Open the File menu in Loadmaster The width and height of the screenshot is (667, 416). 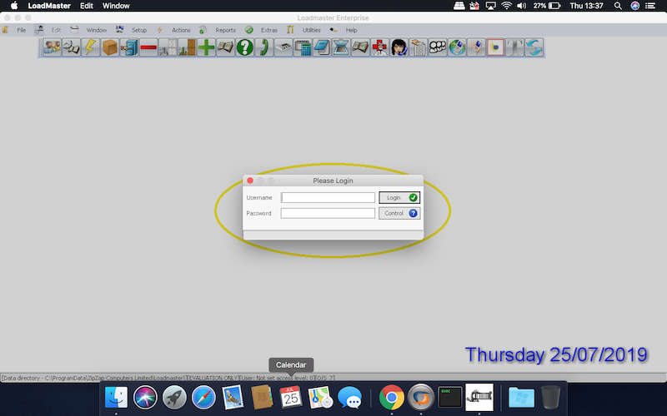point(22,30)
